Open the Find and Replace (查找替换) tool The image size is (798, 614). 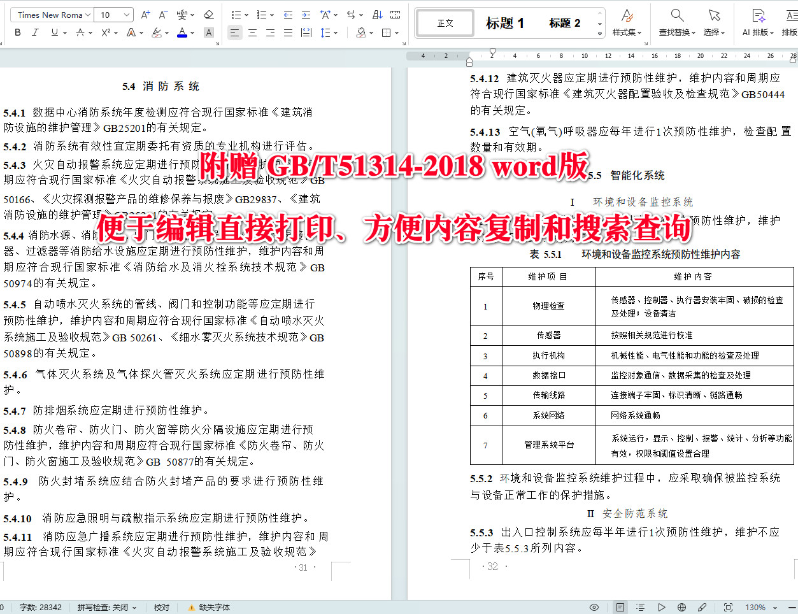pos(678,22)
